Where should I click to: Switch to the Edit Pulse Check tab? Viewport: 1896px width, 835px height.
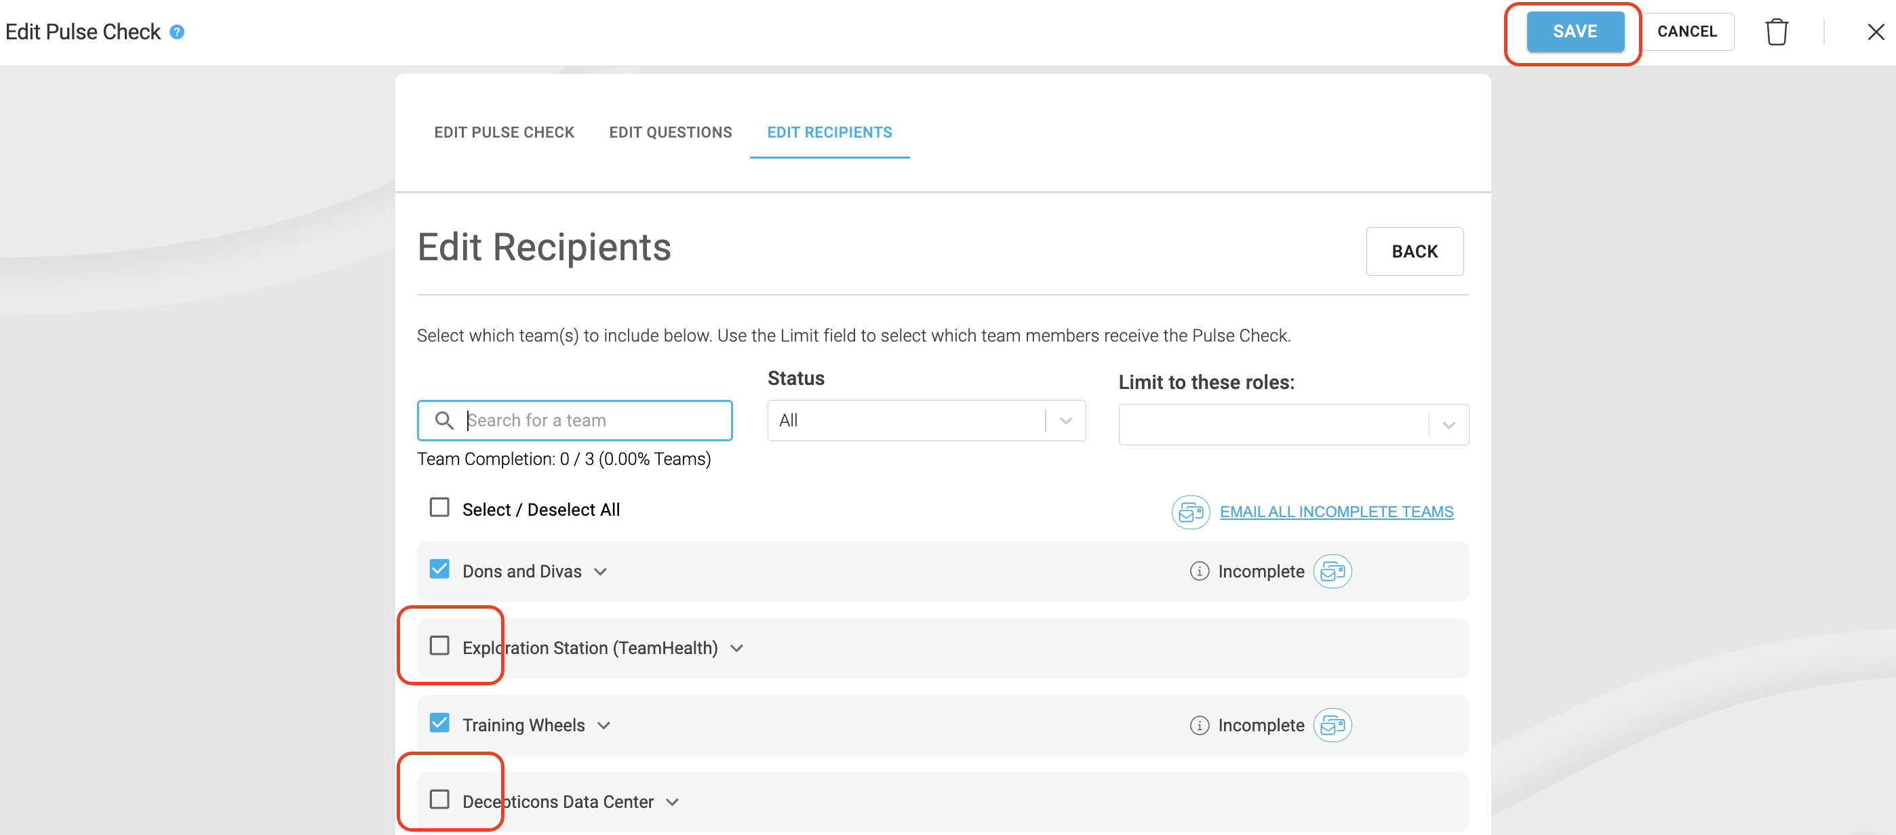(503, 132)
